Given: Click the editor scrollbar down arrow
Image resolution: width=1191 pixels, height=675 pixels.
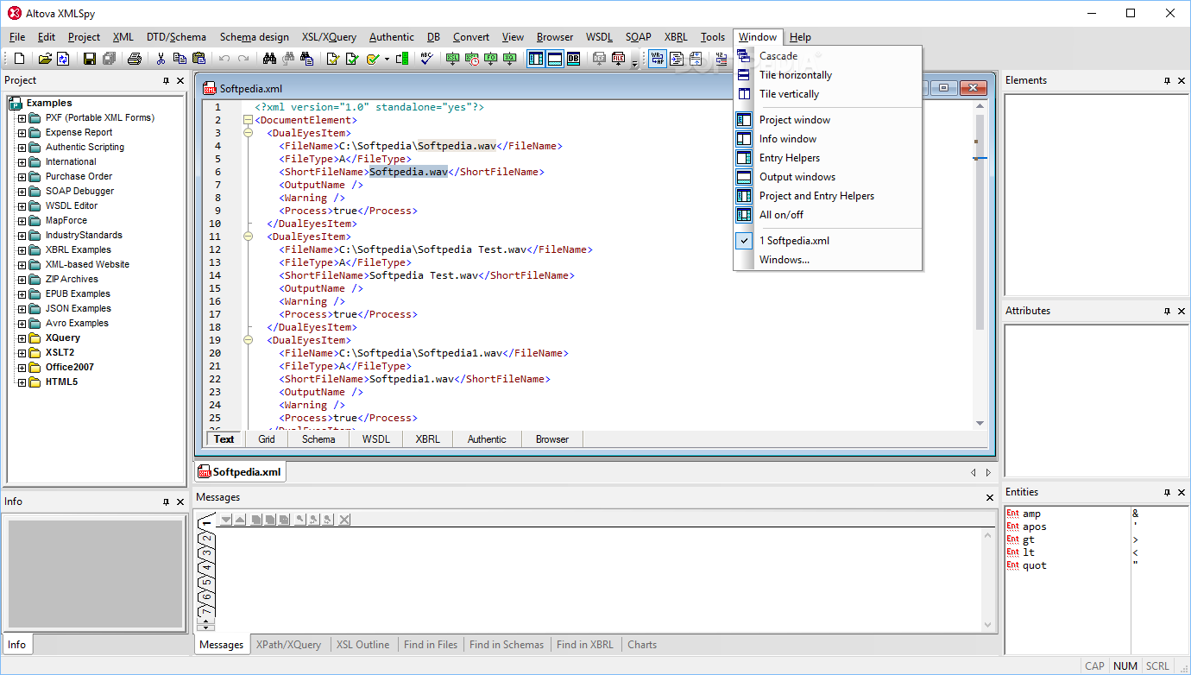Looking at the screenshot, I should coord(980,423).
